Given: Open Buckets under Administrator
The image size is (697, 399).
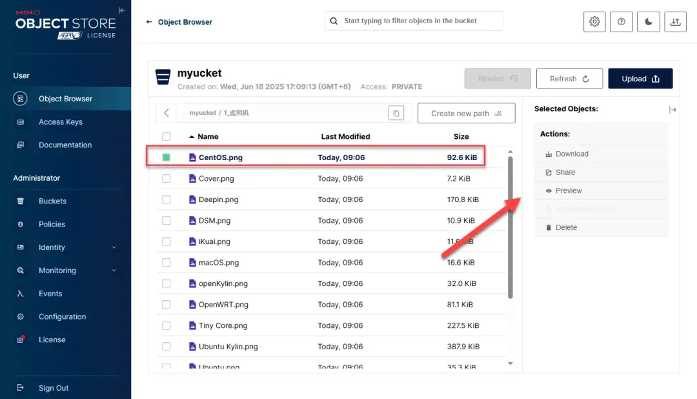Looking at the screenshot, I should point(52,201).
